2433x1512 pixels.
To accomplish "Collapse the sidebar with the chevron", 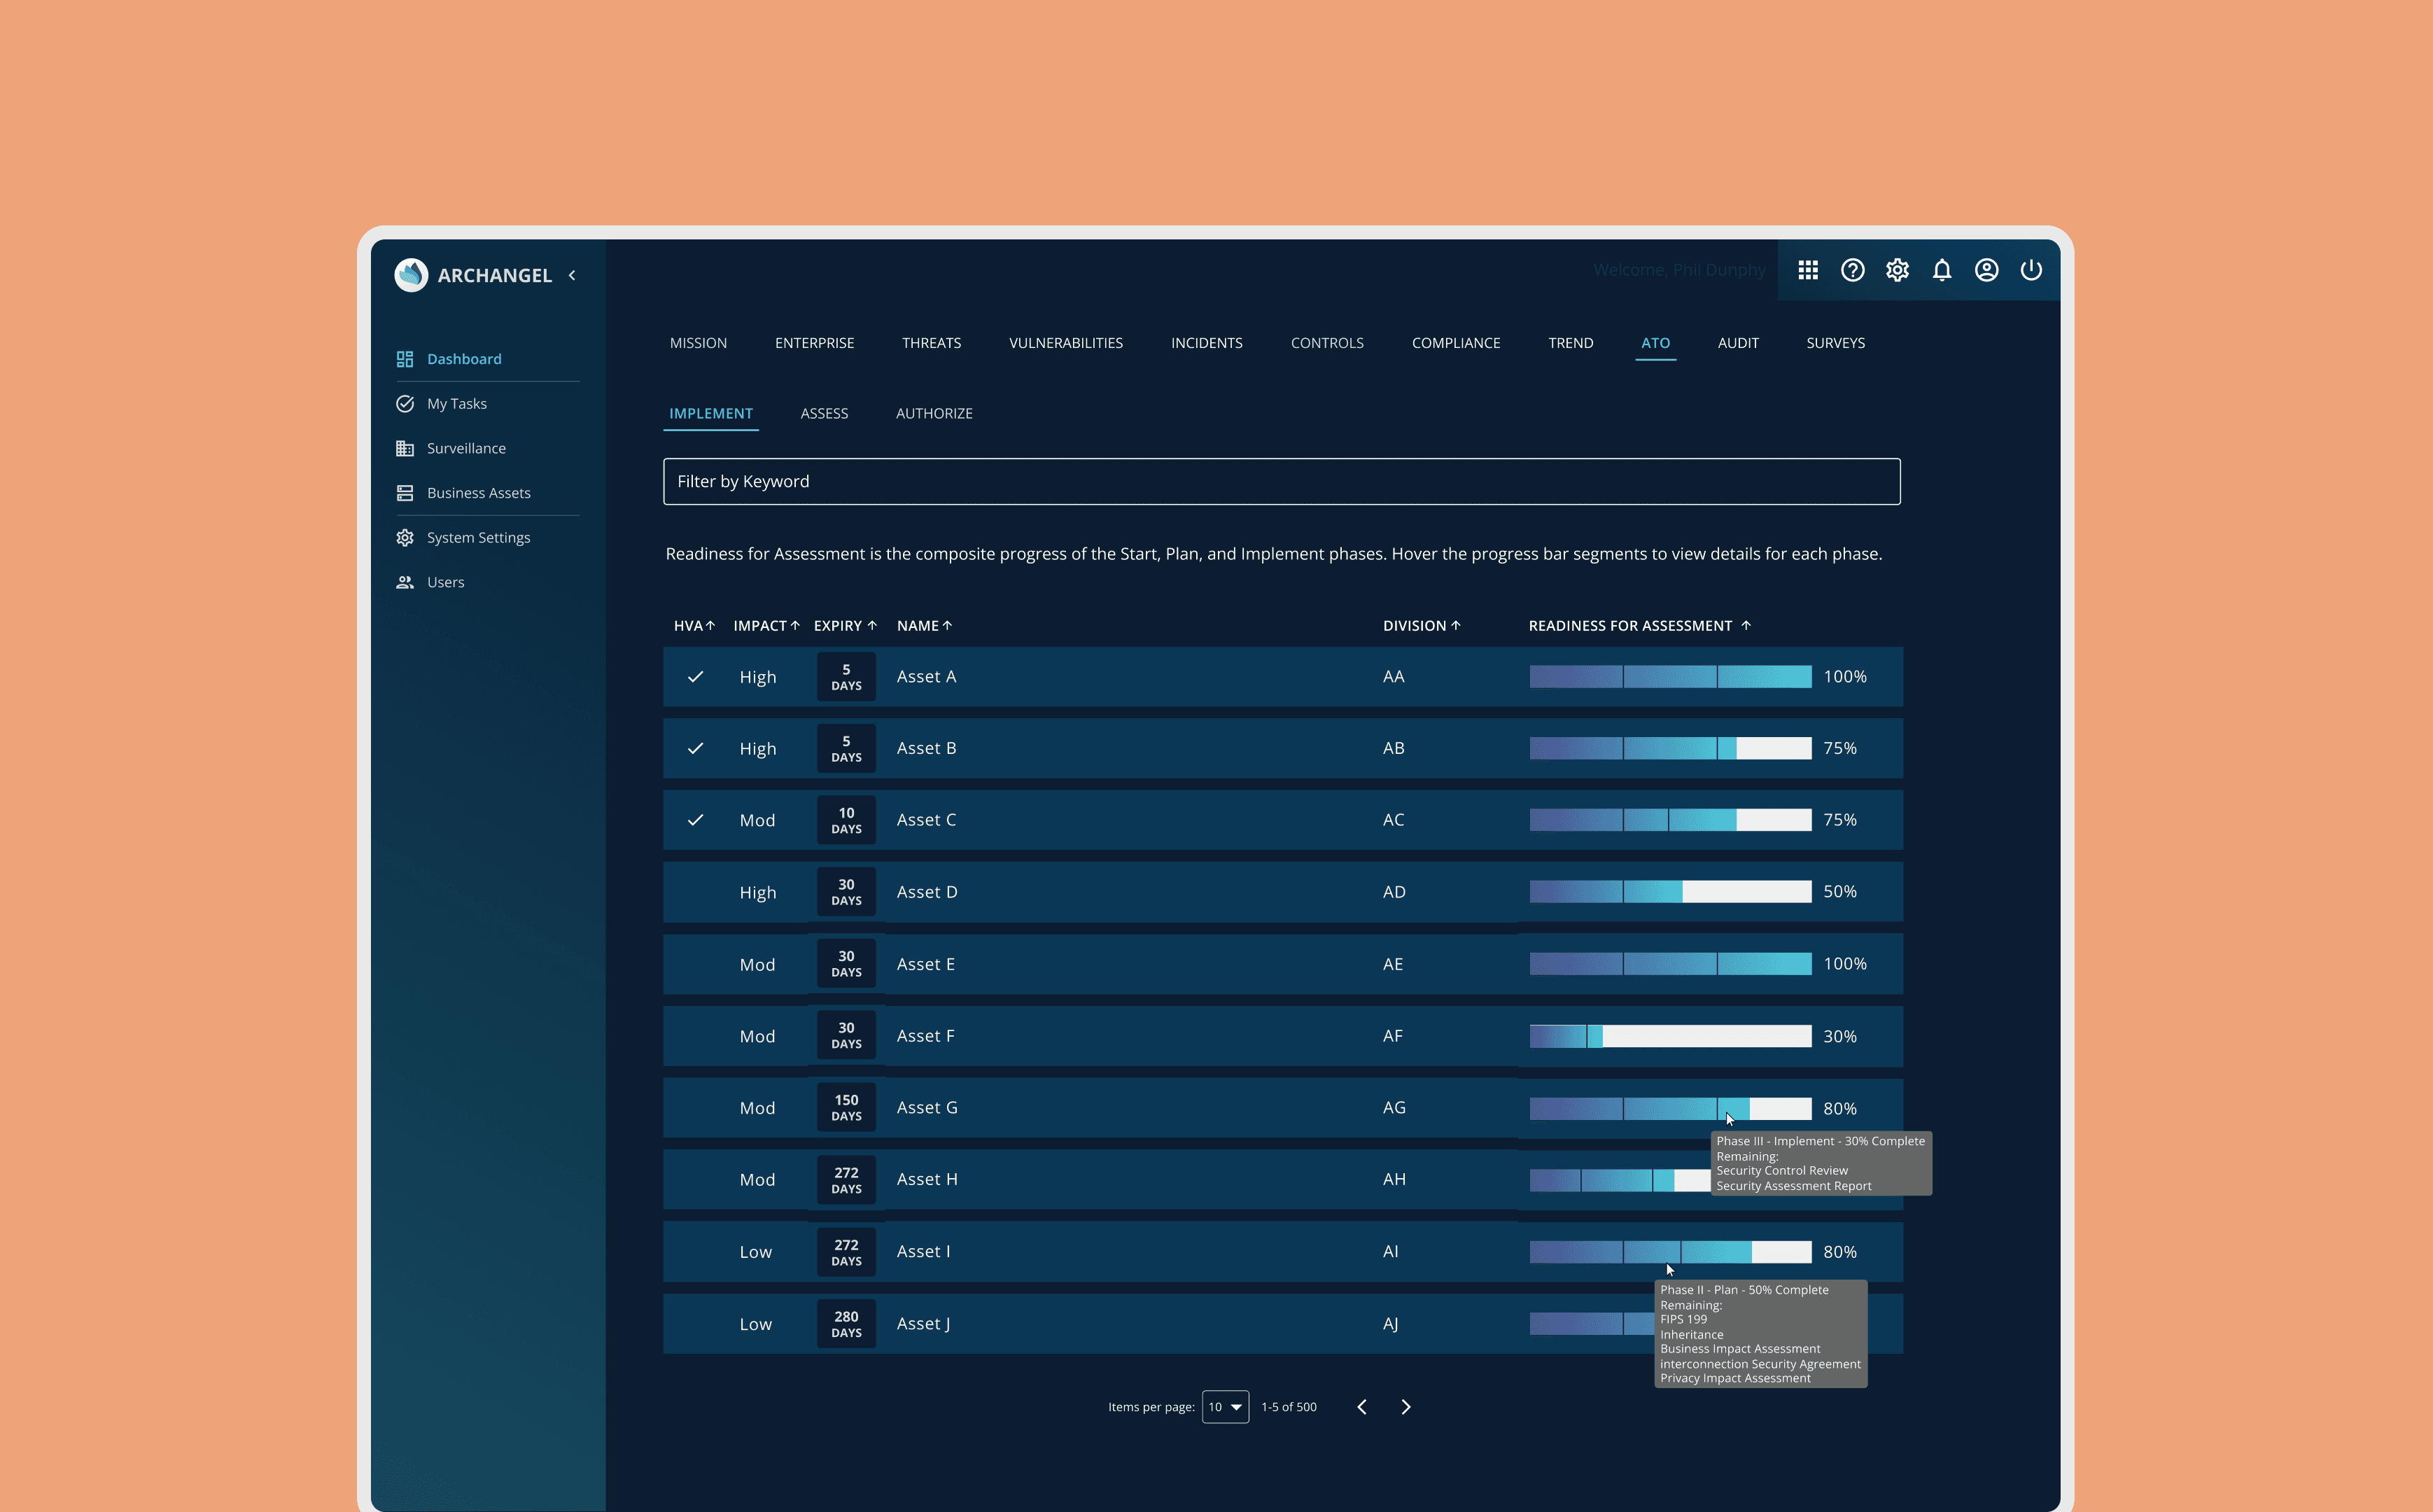I will [x=572, y=275].
